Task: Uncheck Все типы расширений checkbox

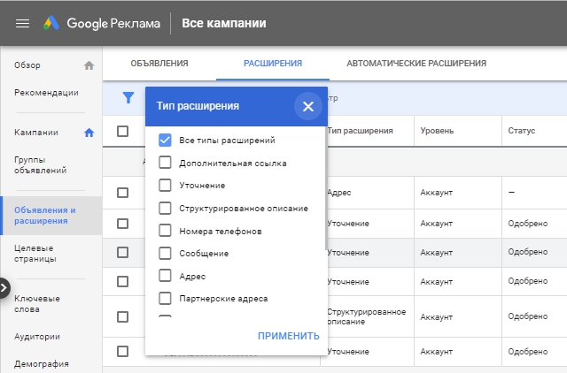Action: coord(165,140)
